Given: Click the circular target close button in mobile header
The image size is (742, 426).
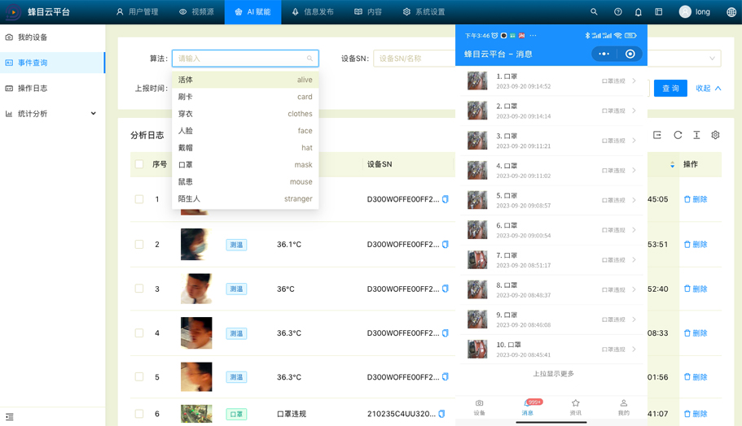Looking at the screenshot, I should (630, 54).
